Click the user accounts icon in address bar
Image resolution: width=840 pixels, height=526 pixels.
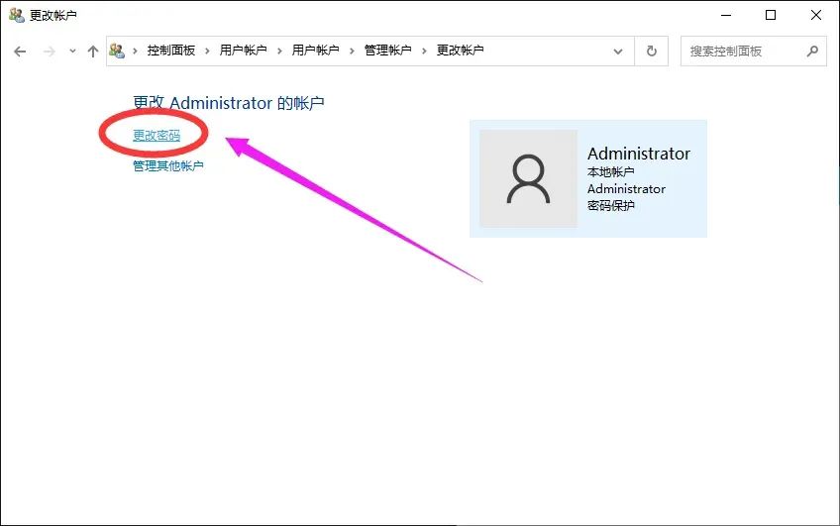coord(117,51)
